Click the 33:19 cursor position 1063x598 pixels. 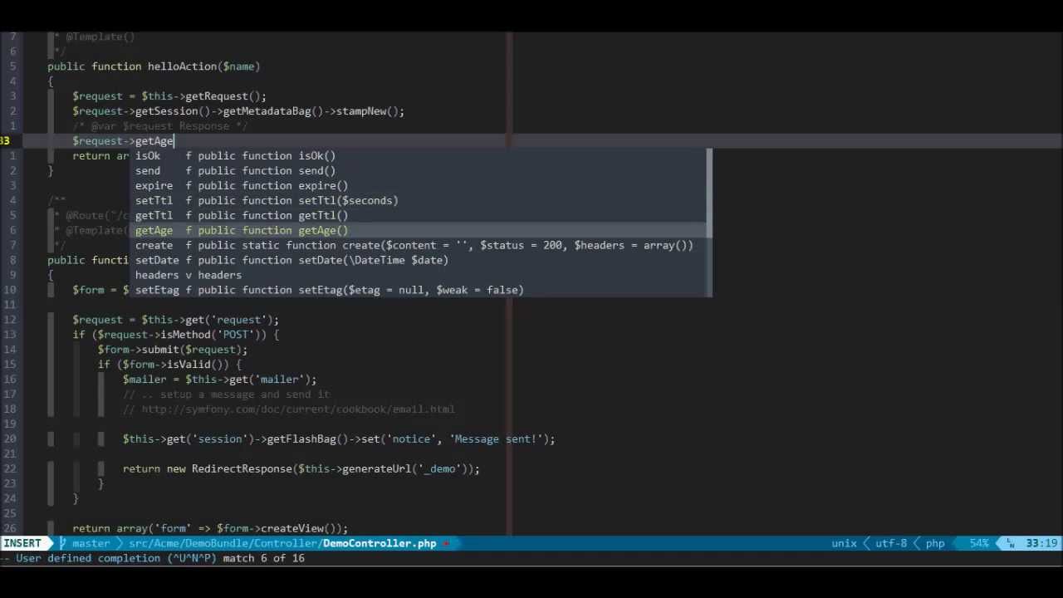point(1041,543)
